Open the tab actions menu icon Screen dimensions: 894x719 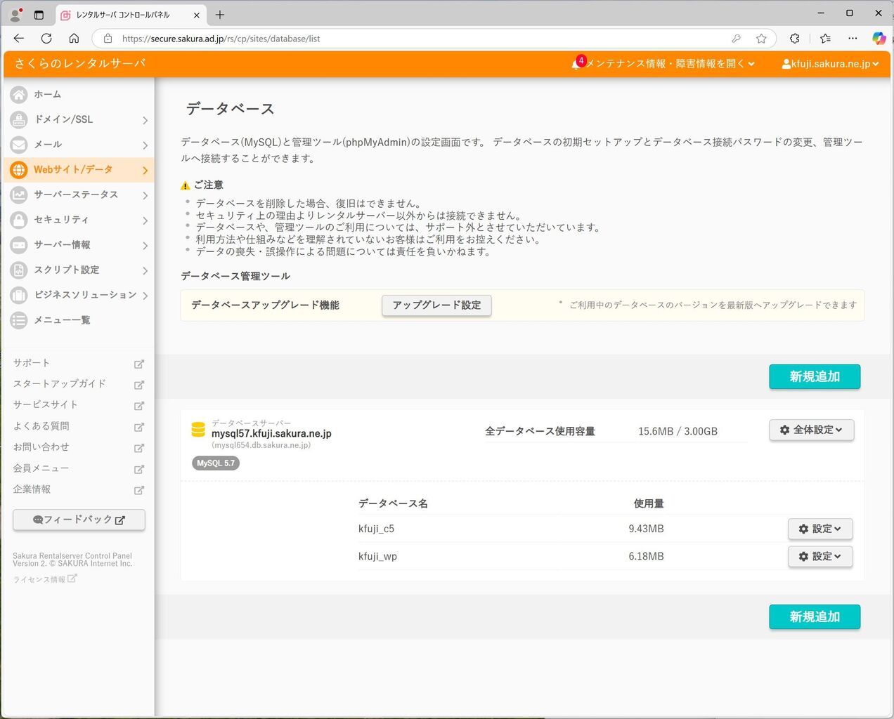(39, 15)
